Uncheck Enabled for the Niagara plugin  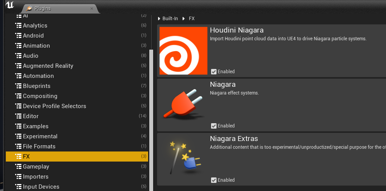214,126
